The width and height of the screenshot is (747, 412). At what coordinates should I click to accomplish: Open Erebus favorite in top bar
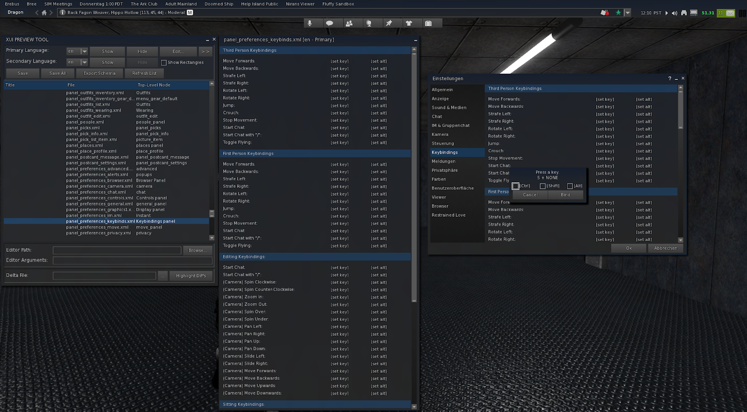pyautogui.click(x=12, y=4)
